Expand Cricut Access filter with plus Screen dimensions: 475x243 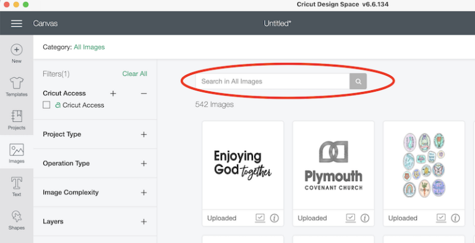[x=113, y=93]
